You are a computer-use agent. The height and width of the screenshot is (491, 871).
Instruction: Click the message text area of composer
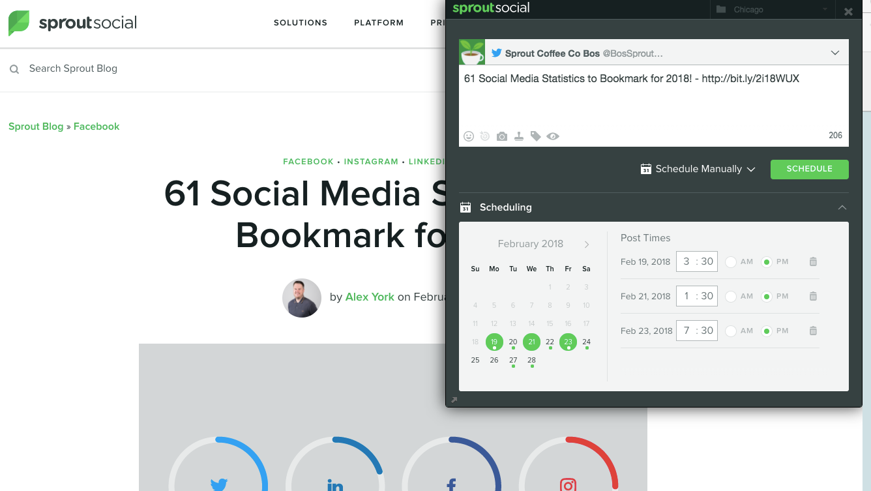click(x=654, y=97)
